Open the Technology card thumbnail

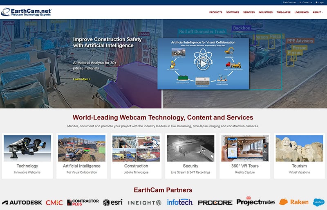27,148
